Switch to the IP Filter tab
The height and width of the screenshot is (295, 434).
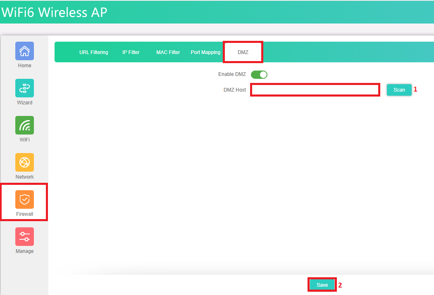[131, 52]
